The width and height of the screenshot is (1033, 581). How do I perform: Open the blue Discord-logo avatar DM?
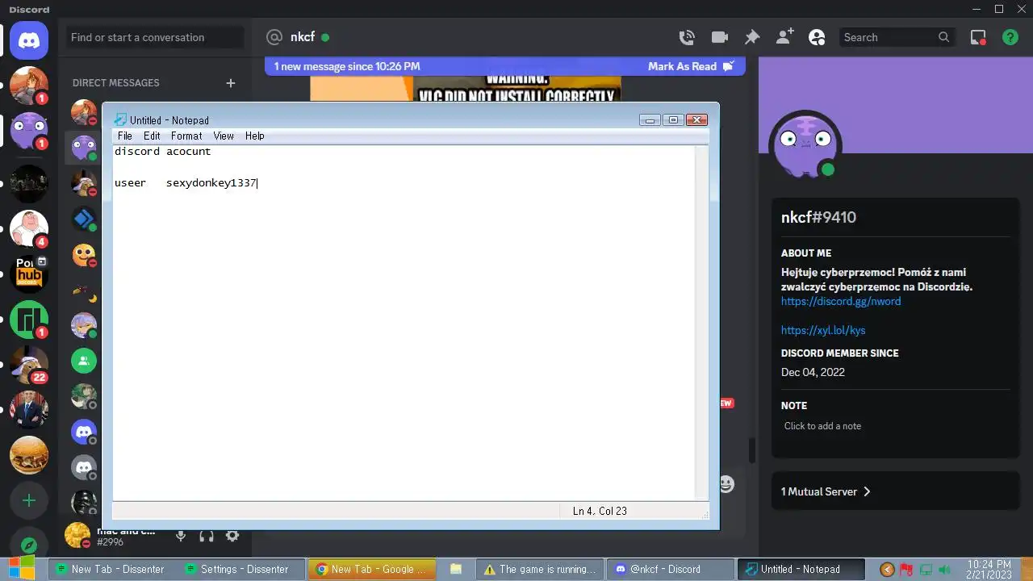point(84,431)
